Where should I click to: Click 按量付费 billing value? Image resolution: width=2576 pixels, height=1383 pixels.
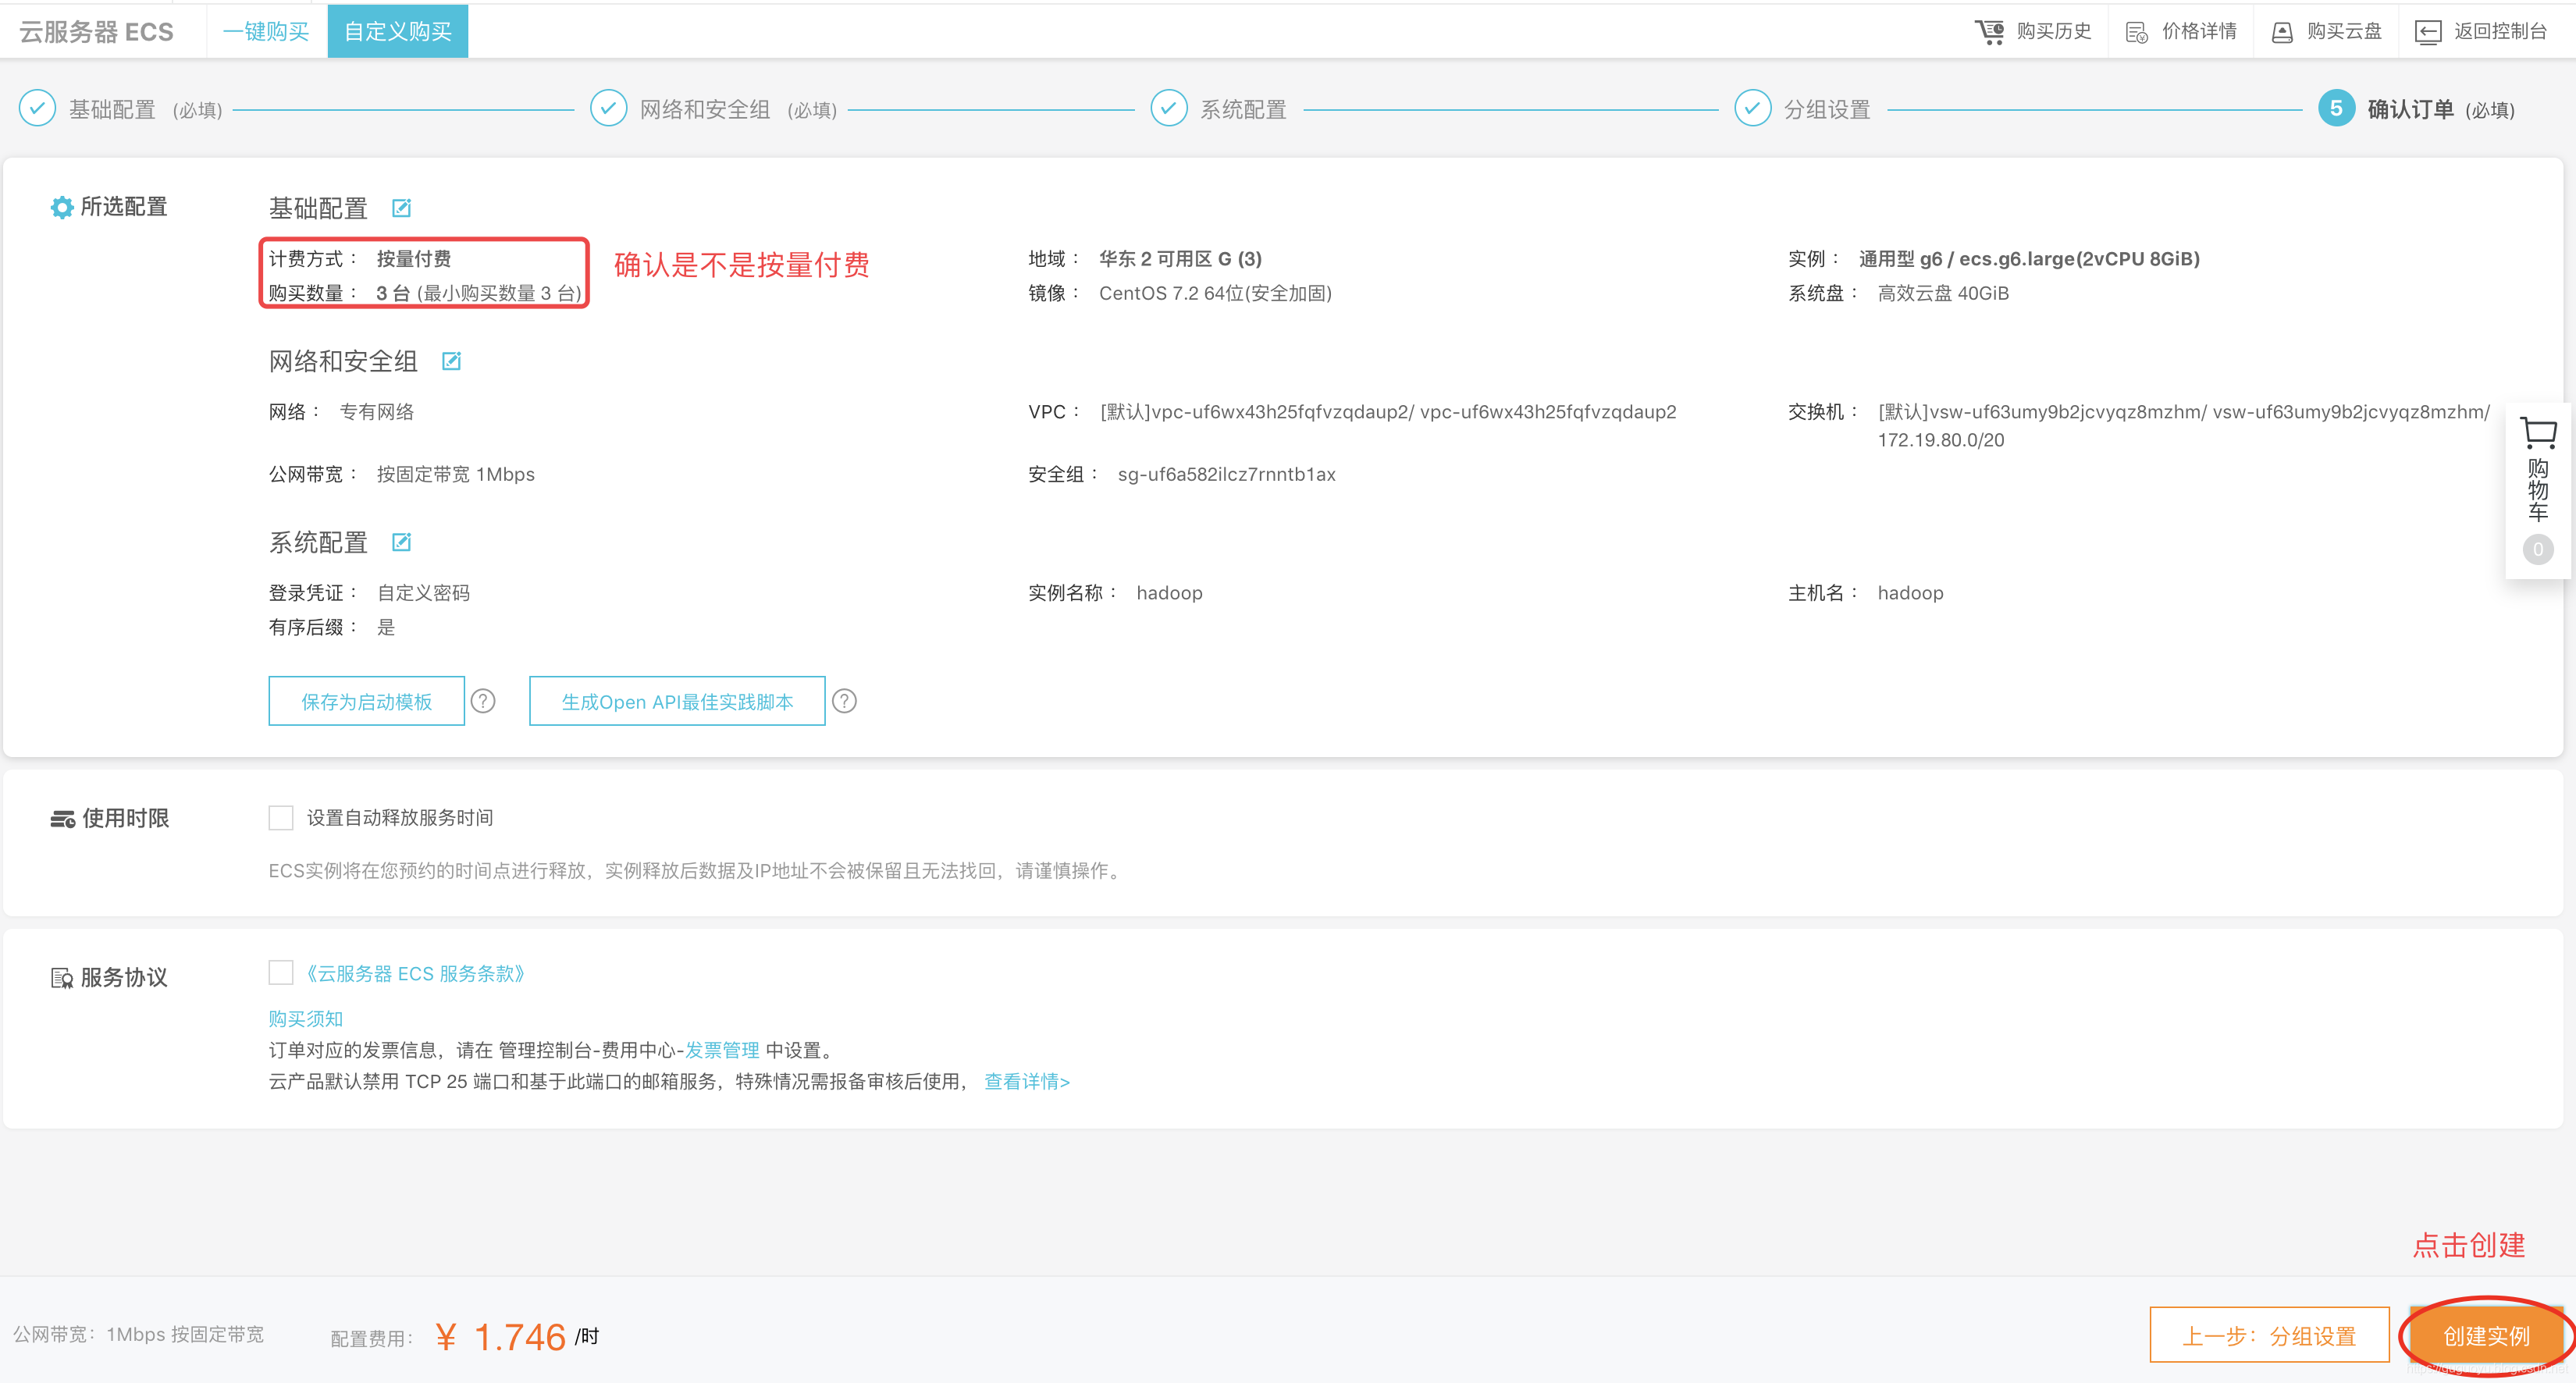(413, 258)
